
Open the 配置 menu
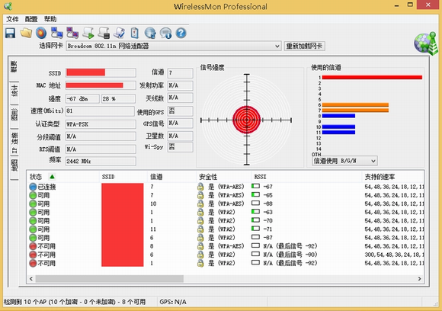coord(31,19)
